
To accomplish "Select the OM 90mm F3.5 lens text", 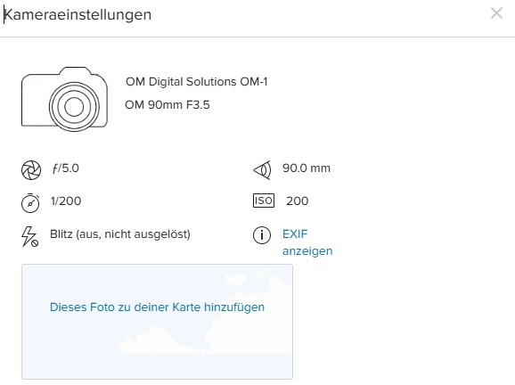I will 168,105.
